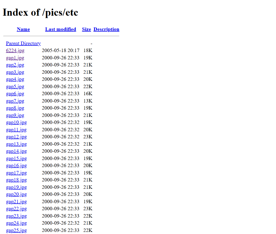The height and width of the screenshot is (234, 276).
Task: View the gap12.jpg file
Action: coord(16,137)
